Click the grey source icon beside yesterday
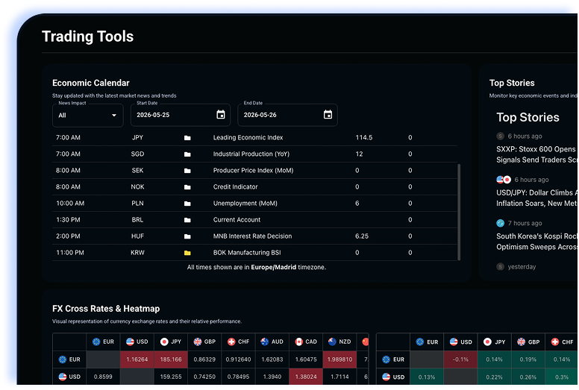The width and height of the screenshot is (579, 390). [x=501, y=267]
